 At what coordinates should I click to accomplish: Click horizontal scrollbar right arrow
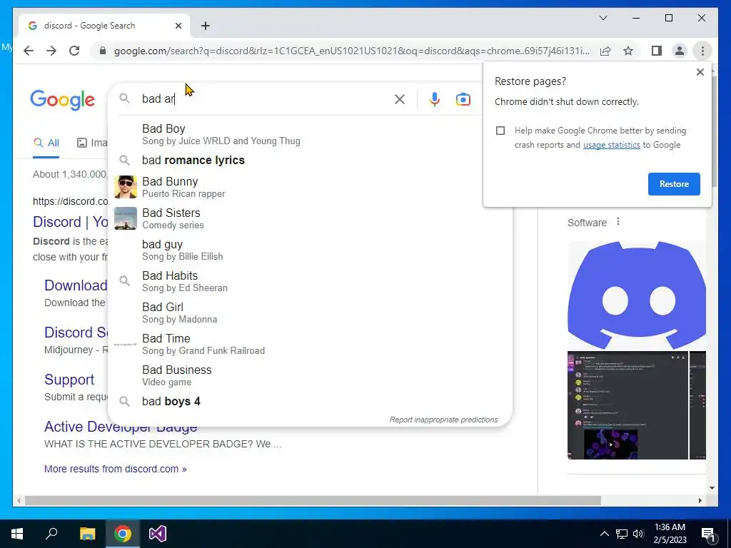coord(700,501)
